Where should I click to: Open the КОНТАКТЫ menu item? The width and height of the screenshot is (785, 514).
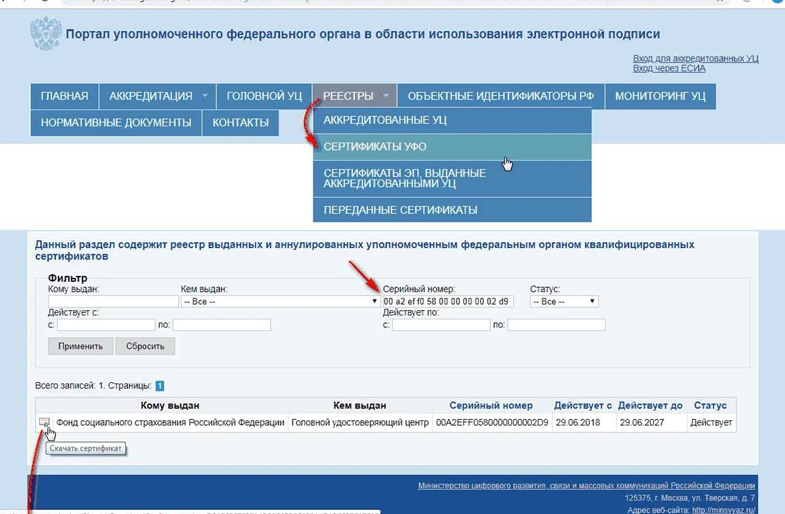click(241, 122)
